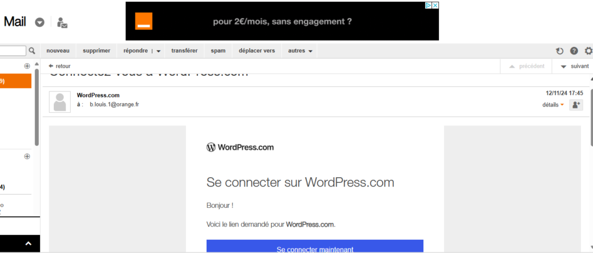Expand the détails of the message
Image resolution: width=593 pixels, height=253 pixels.
point(553,105)
